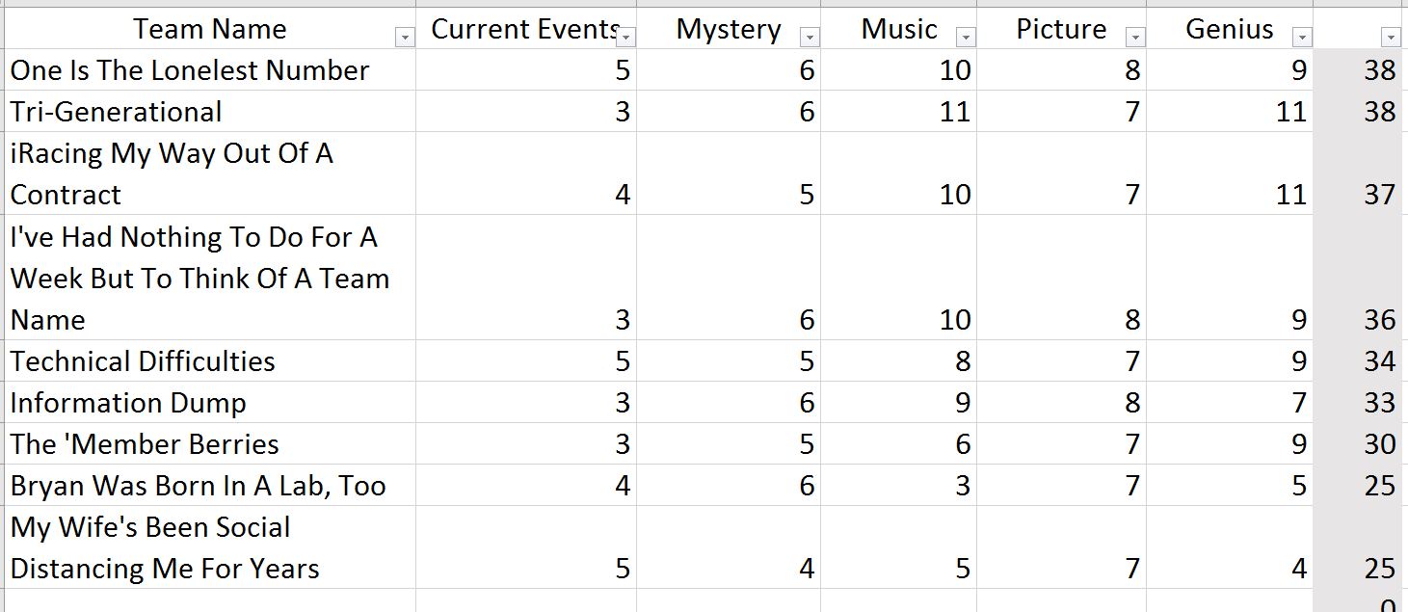Select Bryan's Music score of 3
1408x612 pixels.
pyautogui.click(x=898, y=486)
